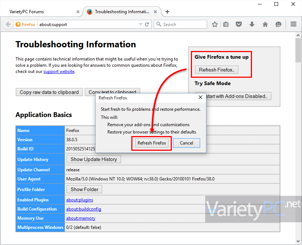Select the version value 38.0.5
The width and height of the screenshot is (302, 245).
72,140
